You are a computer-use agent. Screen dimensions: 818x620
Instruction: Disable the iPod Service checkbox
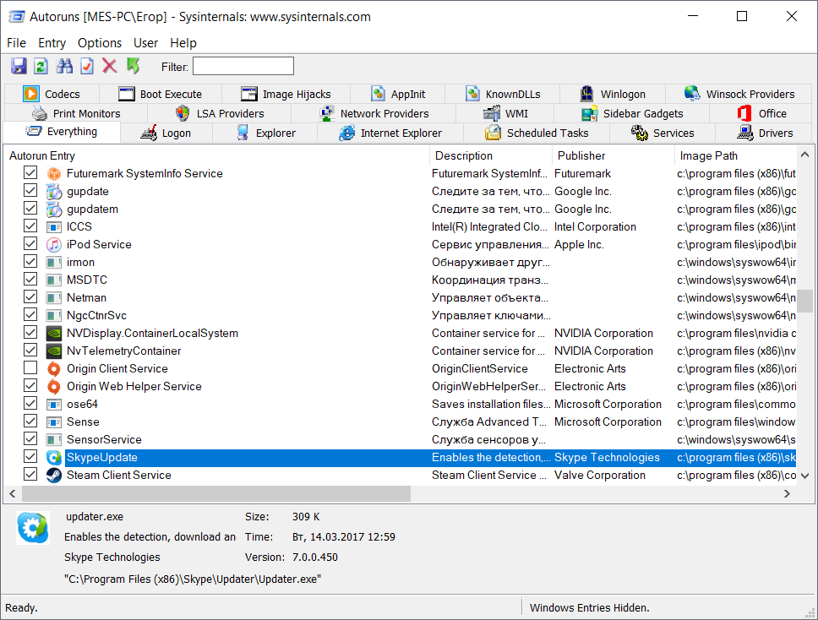tap(30, 244)
